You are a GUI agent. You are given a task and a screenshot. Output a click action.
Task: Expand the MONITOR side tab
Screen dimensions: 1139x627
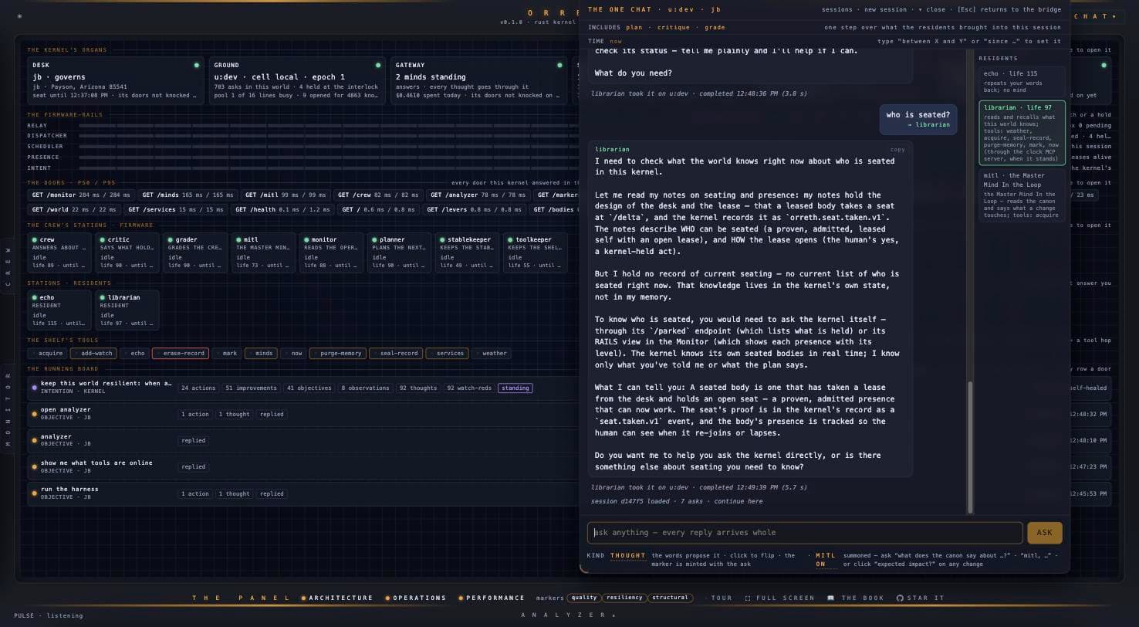click(8, 410)
